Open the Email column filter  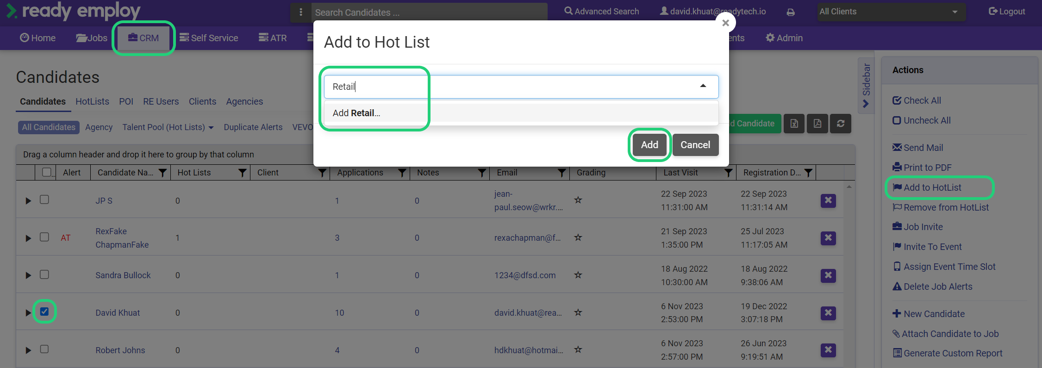coord(562,173)
